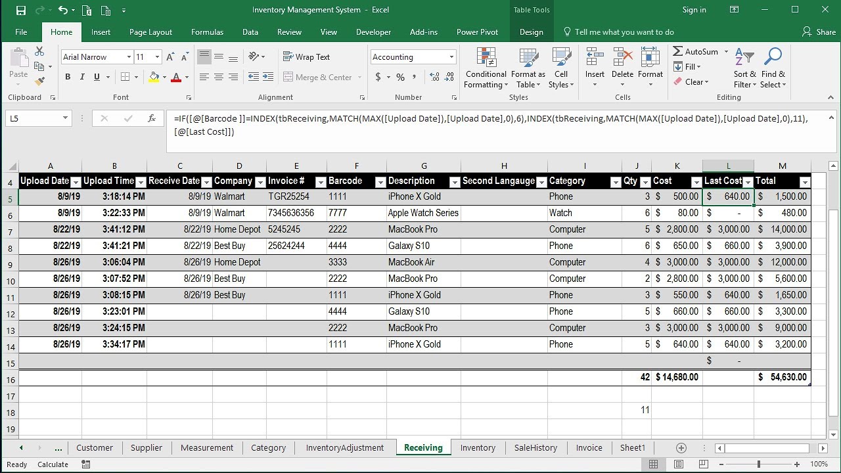Center cell text horizontally
The height and width of the screenshot is (473, 841).
click(x=219, y=77)
